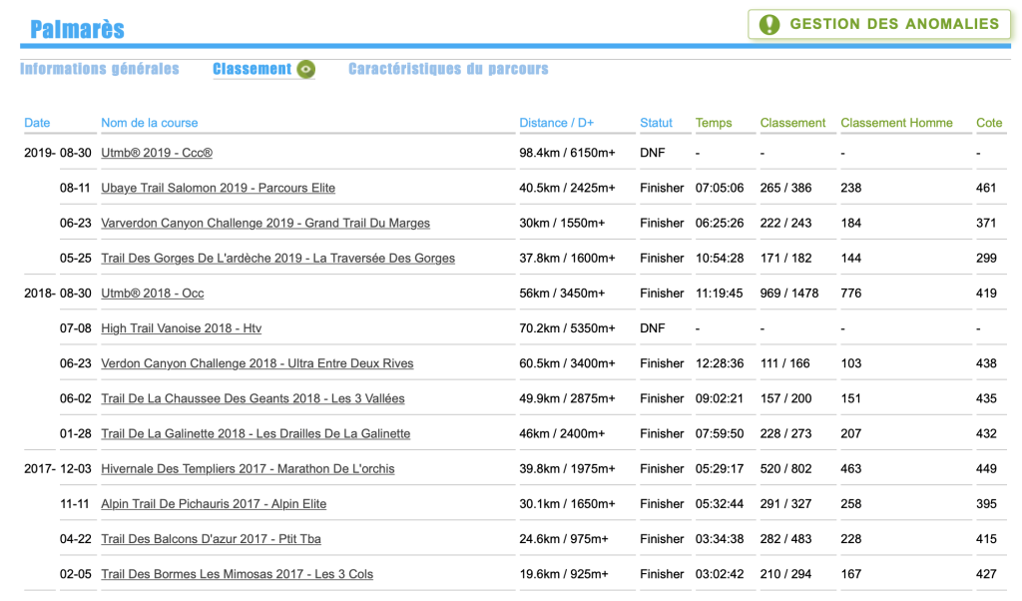Select the Classement tab
Image resolution: width=1022 pixels, height=601 pixels.
point(252,69)
